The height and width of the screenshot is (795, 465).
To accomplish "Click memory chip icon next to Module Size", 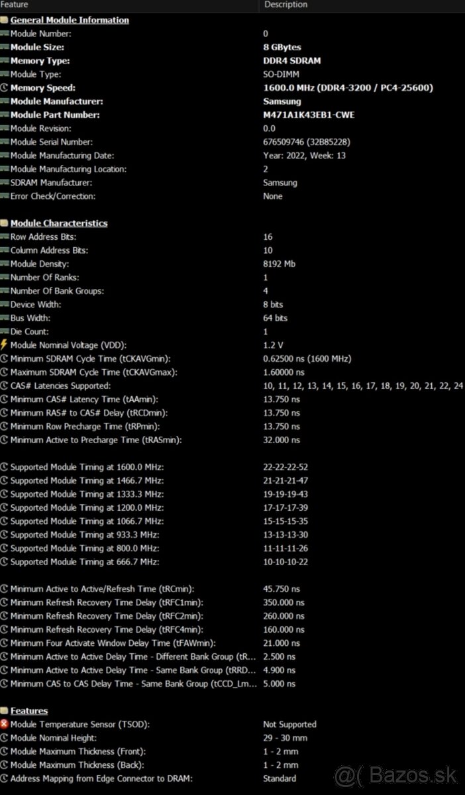I will coord(5,47).
